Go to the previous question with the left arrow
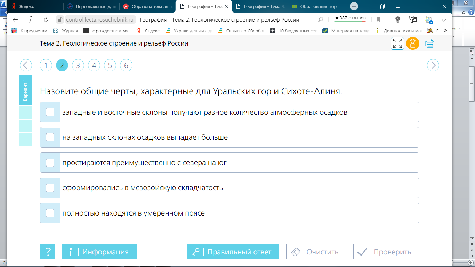The height and width of the screenshot is (267, 475). pos(26,65)
